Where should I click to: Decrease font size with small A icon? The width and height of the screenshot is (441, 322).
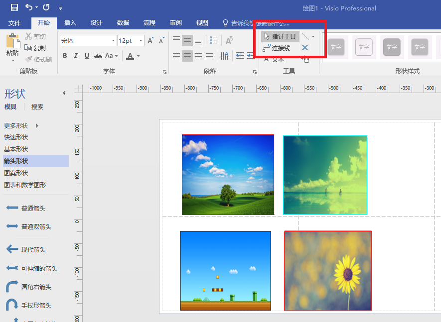pyautogui.click(x=162, y=40)
